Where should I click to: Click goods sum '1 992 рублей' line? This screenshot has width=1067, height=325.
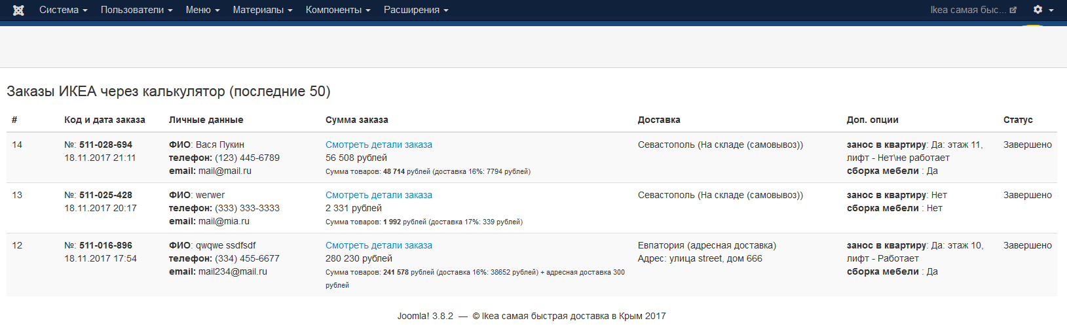[x=424, y=222]
